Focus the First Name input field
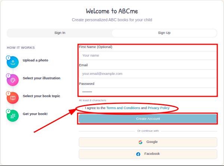The width and height of the screenshot is (224, 166). pyautogui.click(x=148, y=55)
